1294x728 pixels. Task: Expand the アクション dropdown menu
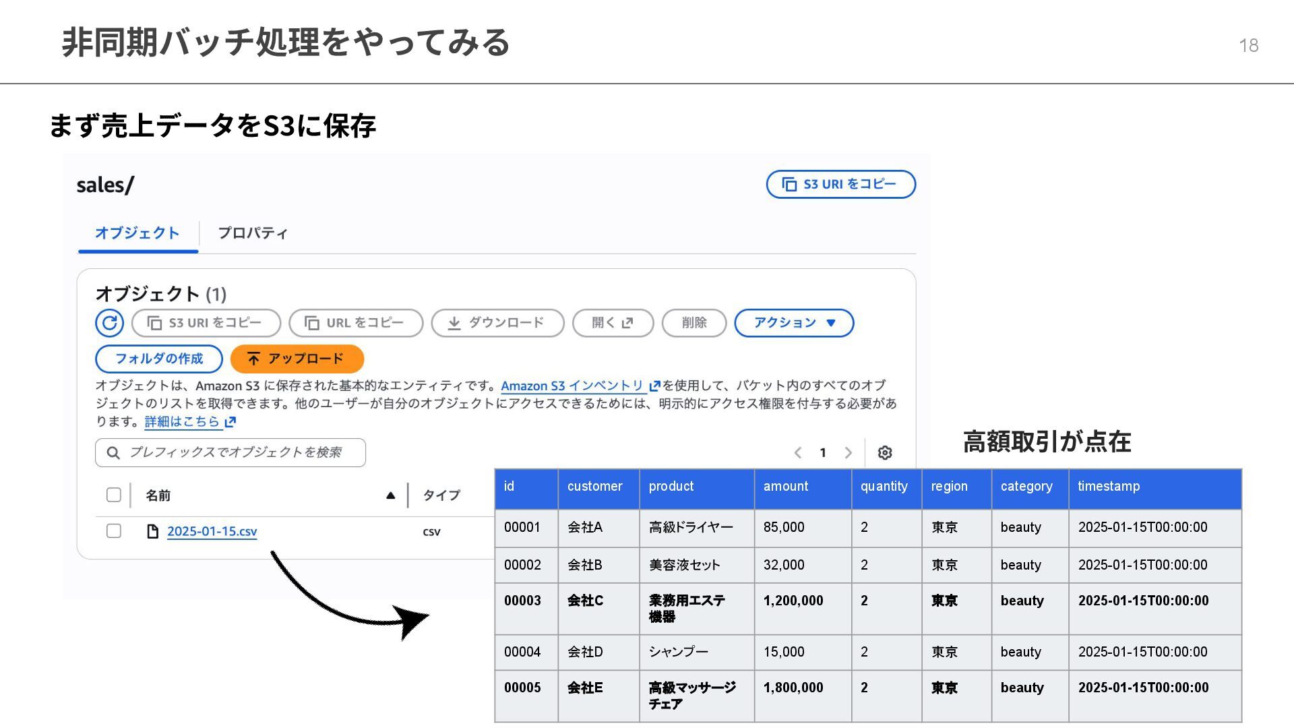point(794,323)
